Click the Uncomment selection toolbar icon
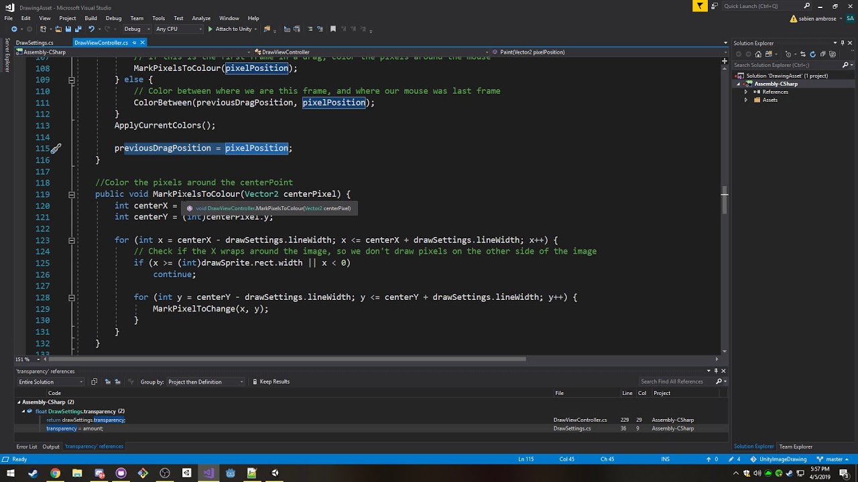858x482 pixels. (x=320, y=29)
